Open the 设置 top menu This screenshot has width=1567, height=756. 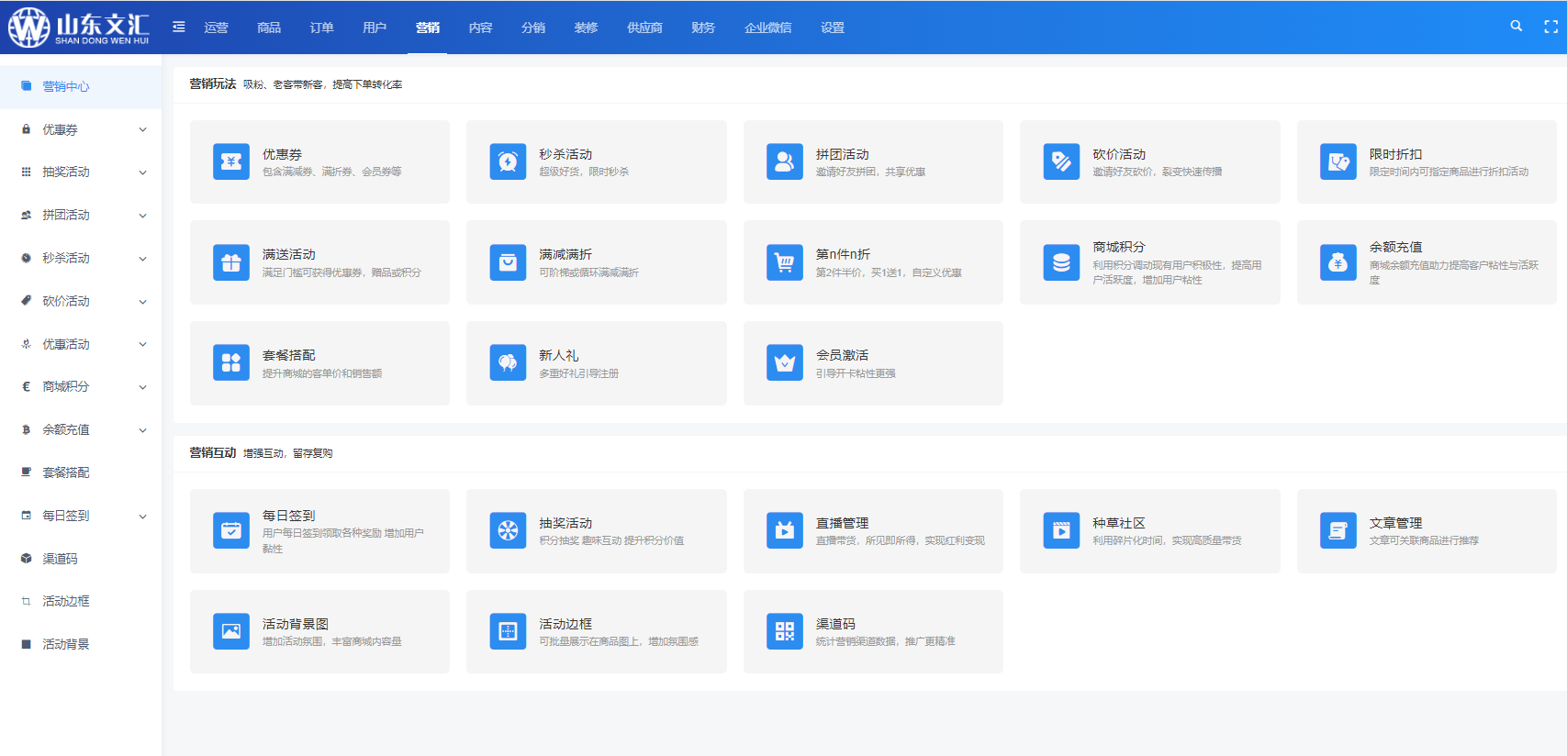tap(833, 28)
